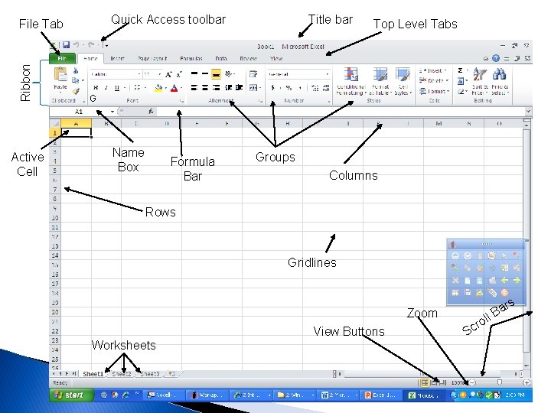This screenshot has height=413, width=551.
Task: Toggle Align Text Right
Action: point(216,88)
